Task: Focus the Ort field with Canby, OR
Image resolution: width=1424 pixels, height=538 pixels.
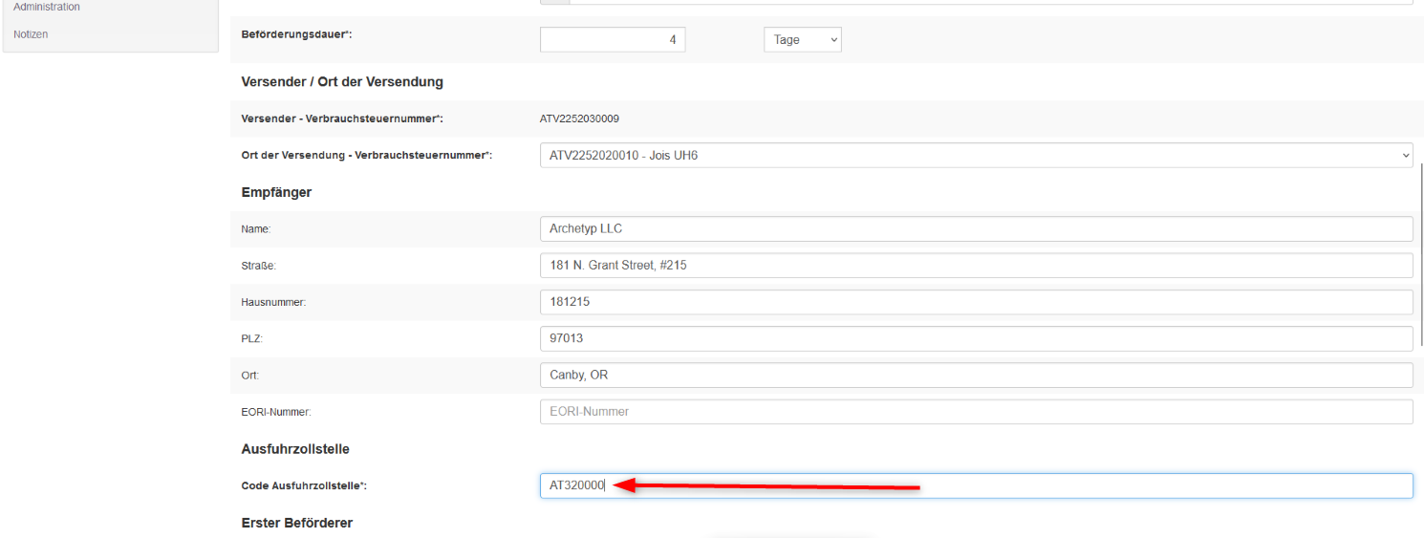Action: pos(976,375)
